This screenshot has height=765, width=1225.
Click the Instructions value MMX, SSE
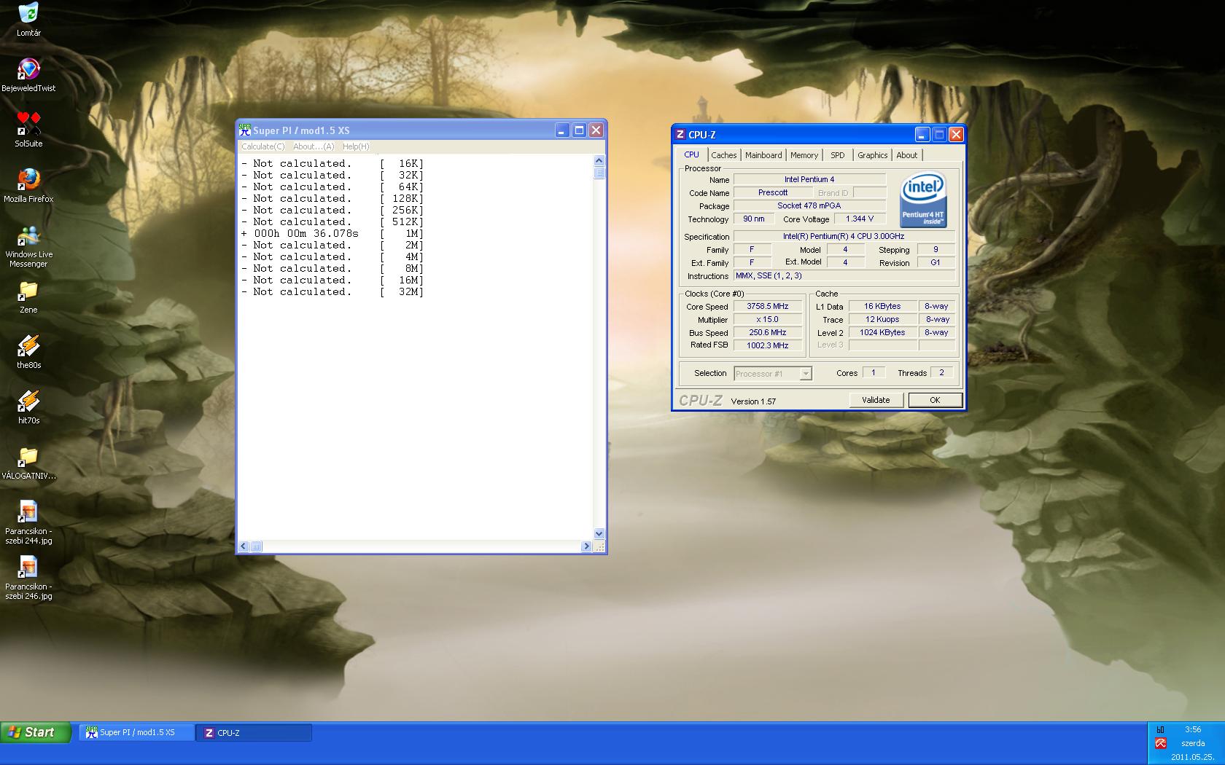tap(844, 276)
